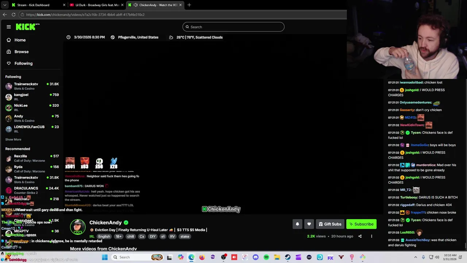This screenshot has height=263, width=467.
Task: Follow ChickenAndy with the heart button
Action: 309,224
